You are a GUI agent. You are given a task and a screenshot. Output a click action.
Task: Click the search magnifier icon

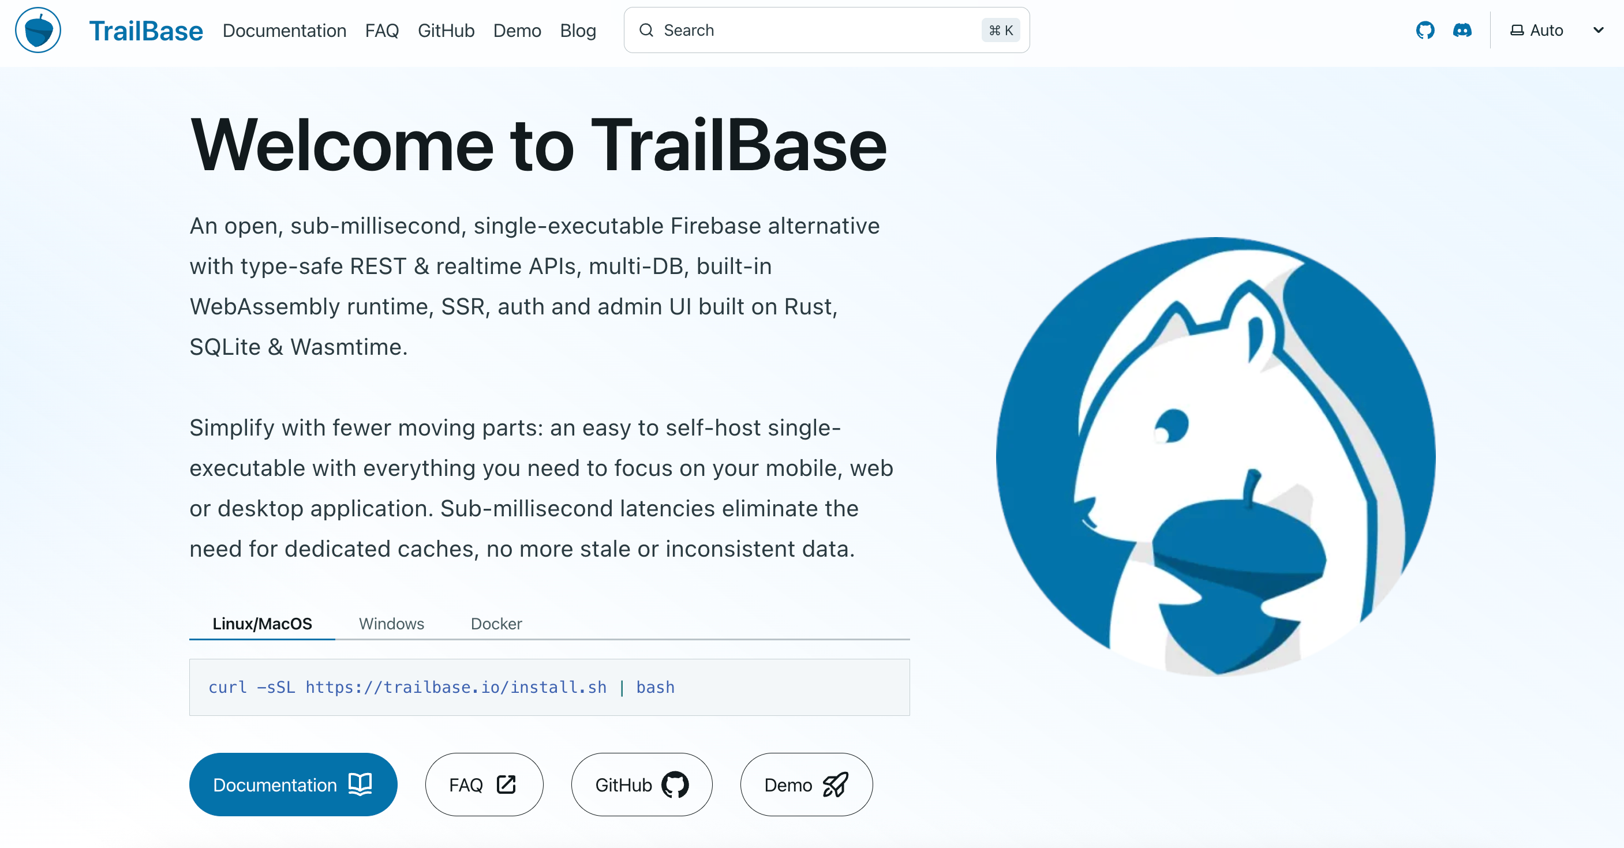[646, 30]
